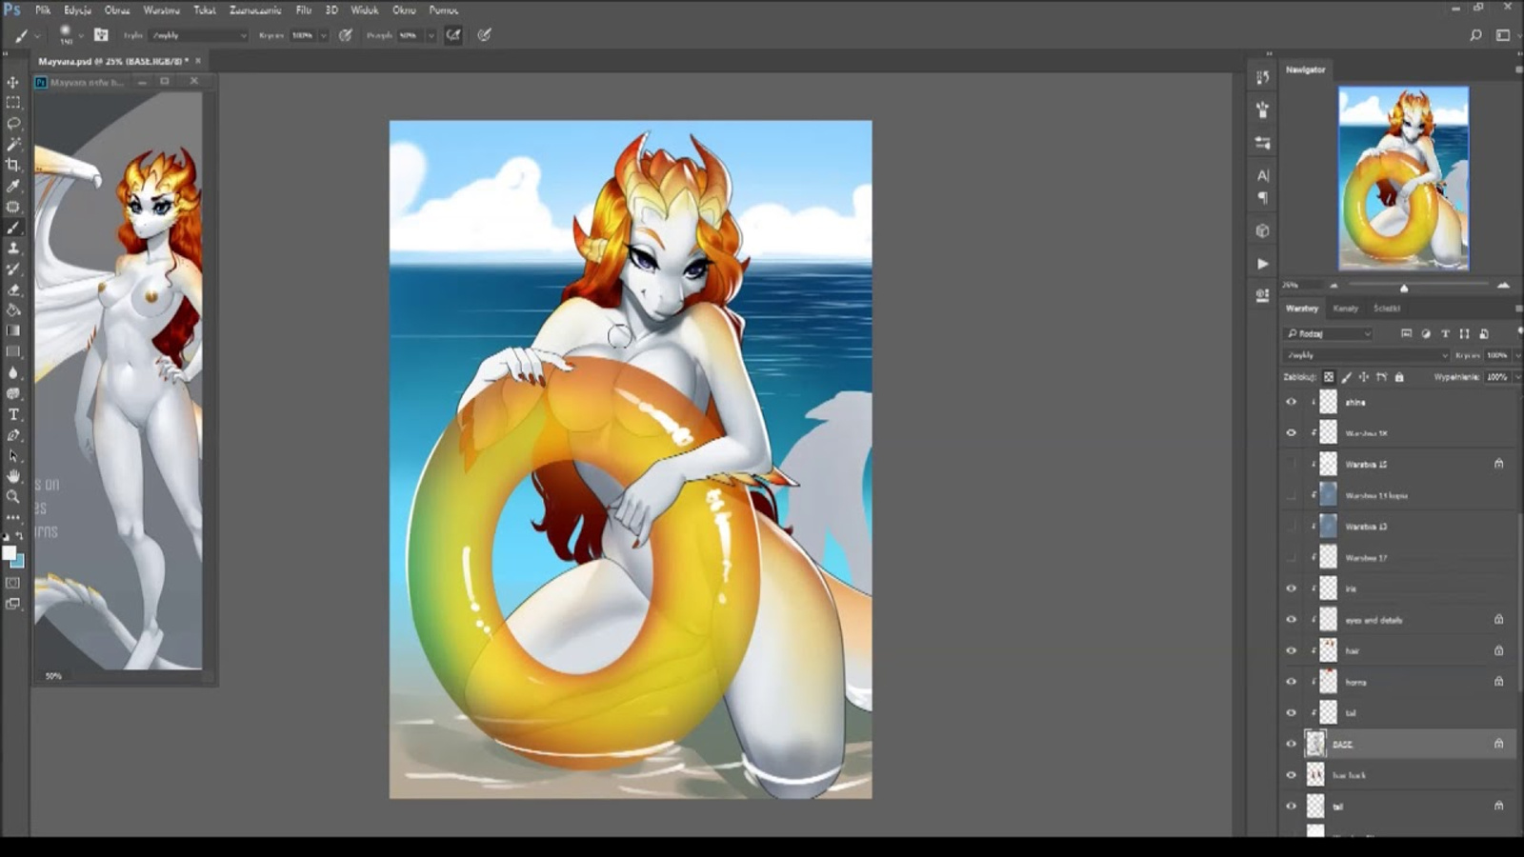Click the Navigator preview thumbnail
This screenshot has height=857, width=1524.
[x=1403, y=178]
